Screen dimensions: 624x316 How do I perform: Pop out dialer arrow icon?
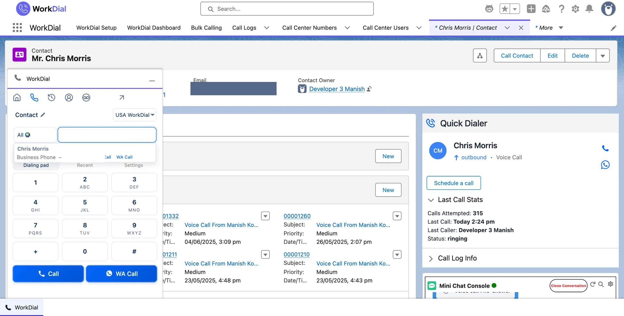pyautogui.click(x=122, y=98)
